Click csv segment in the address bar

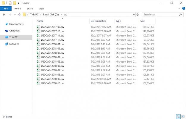65,15
